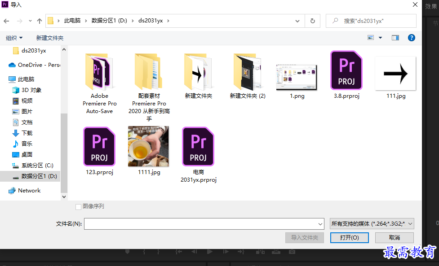This screenshot has height=266, width=439.
Task: Click the 导入文件夹 button
Action: point(305,238)
